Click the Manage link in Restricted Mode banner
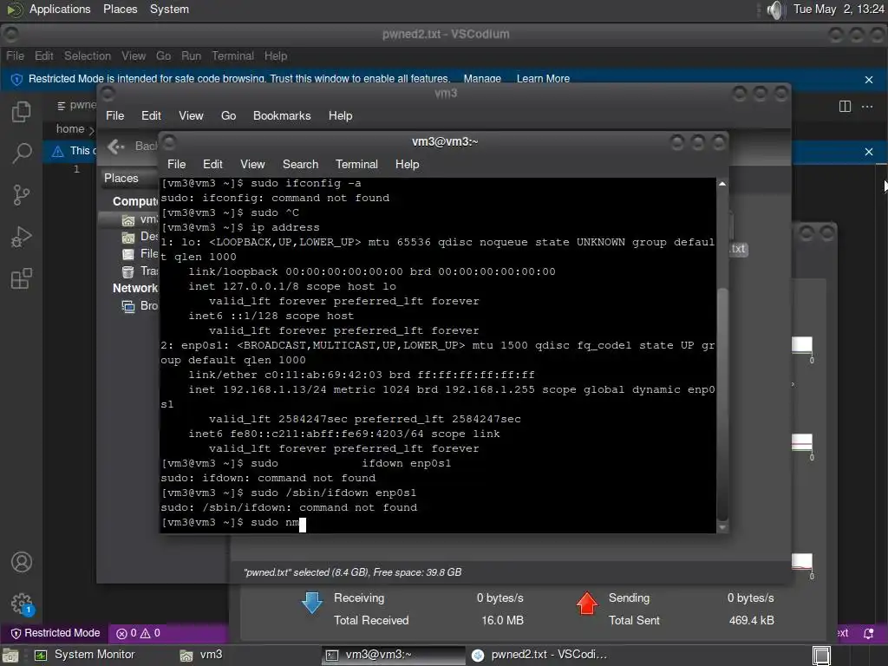This screenshot has height=666, width=888. 482,79
